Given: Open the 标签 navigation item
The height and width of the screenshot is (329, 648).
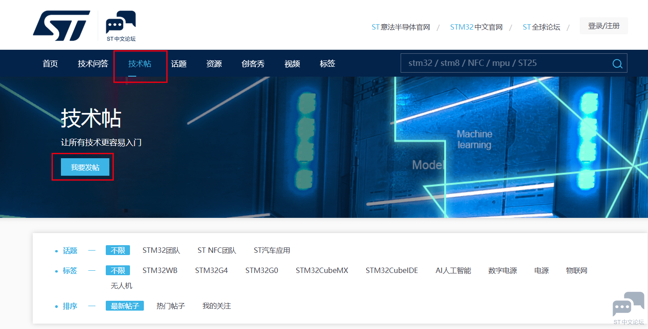Looking at the screenshot, I should tap(328, 64).
